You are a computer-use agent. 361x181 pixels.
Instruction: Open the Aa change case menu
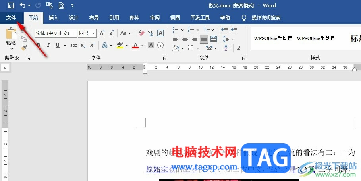coord(125,33)
